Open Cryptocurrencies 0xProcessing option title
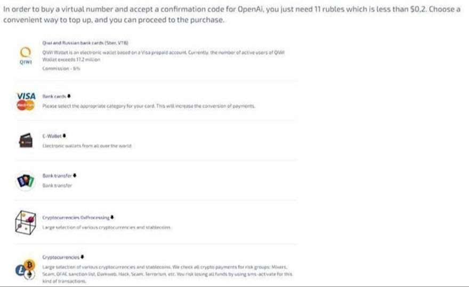Image resolution: width=469 pixels, height=287 pixels. pos(76,218)
